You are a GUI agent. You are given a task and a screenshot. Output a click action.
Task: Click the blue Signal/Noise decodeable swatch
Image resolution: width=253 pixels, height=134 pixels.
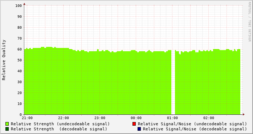point(139,129)
